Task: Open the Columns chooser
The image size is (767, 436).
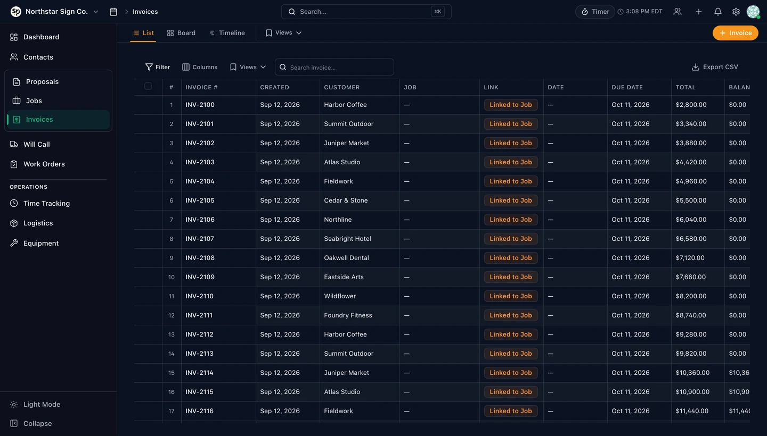Action: pyautogui.click(x=200, y=67)
